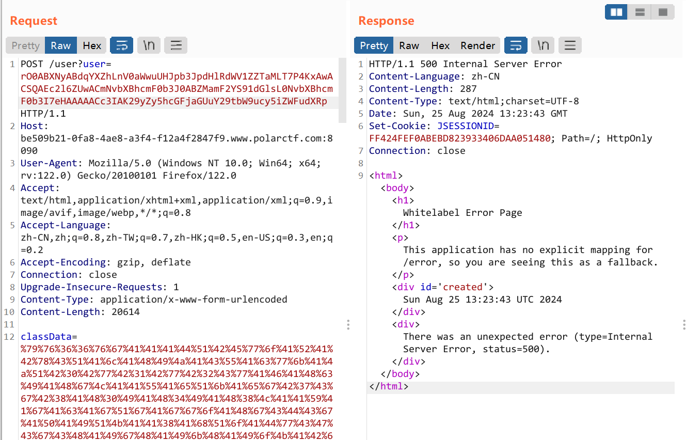
Task: Open Response panel options menu icon
Action: [570, 45]
